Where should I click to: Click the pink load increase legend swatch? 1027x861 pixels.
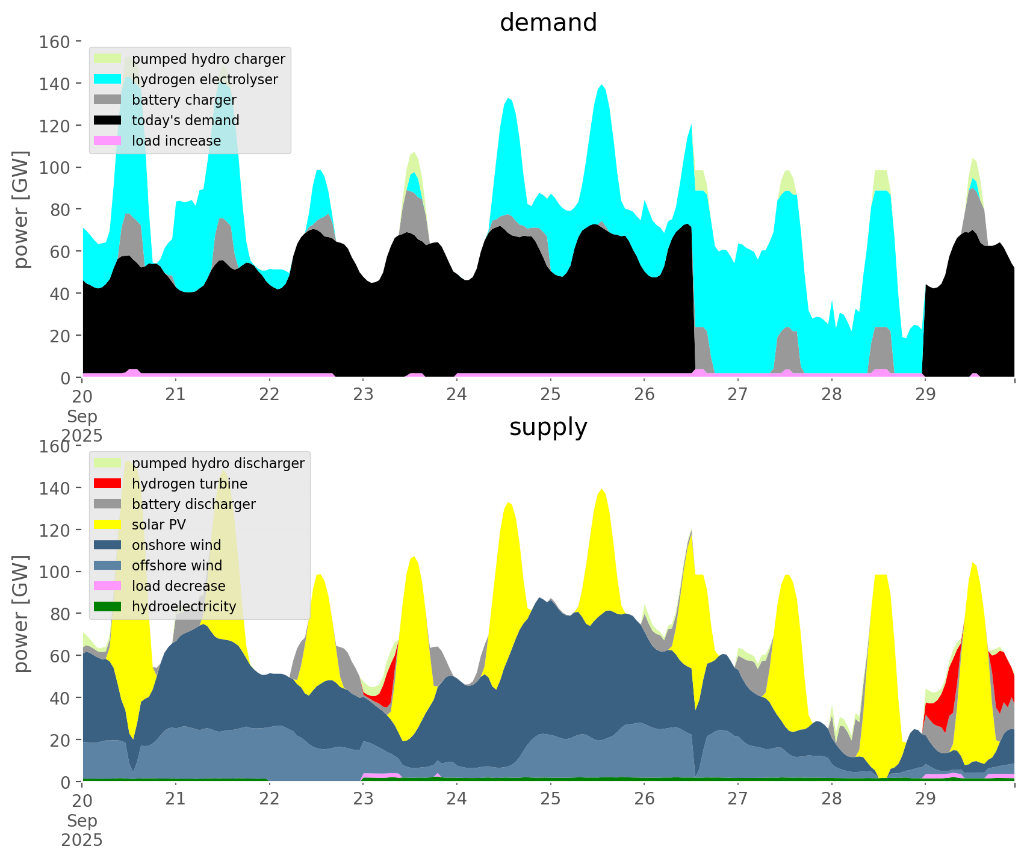click(x=108, y=141)
